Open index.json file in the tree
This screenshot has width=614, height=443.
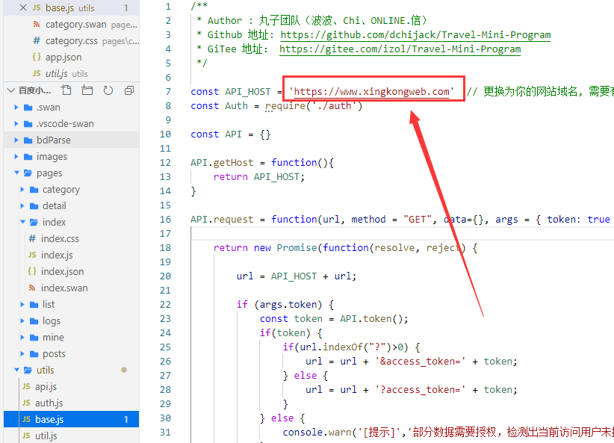click(x=62, y=271)
